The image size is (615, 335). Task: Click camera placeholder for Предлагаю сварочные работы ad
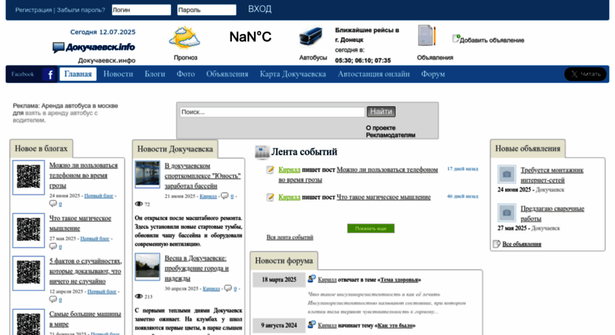507,213
